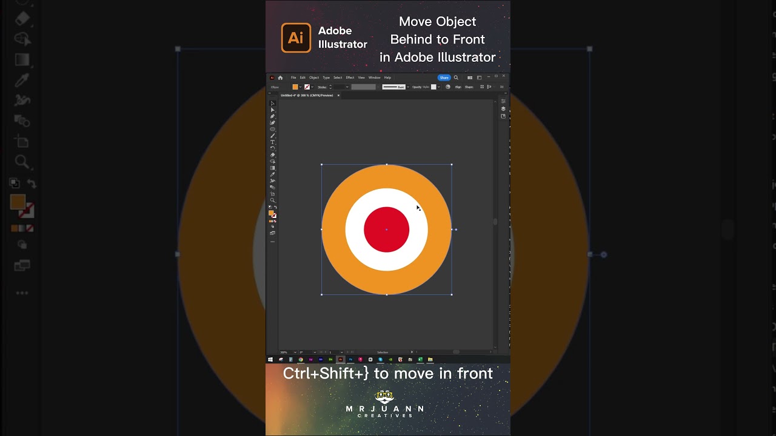Open the View menu
The height and width of the screenshot is (436, 776).
[x=361, y=78]
